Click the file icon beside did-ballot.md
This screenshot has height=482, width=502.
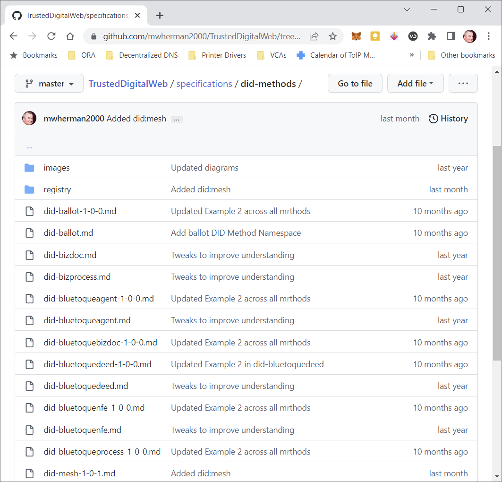click(29, 233)
